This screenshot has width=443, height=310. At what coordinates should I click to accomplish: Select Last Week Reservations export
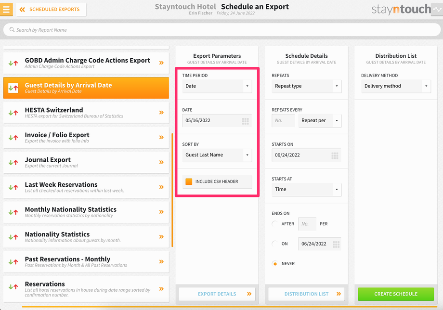[86, 187]
